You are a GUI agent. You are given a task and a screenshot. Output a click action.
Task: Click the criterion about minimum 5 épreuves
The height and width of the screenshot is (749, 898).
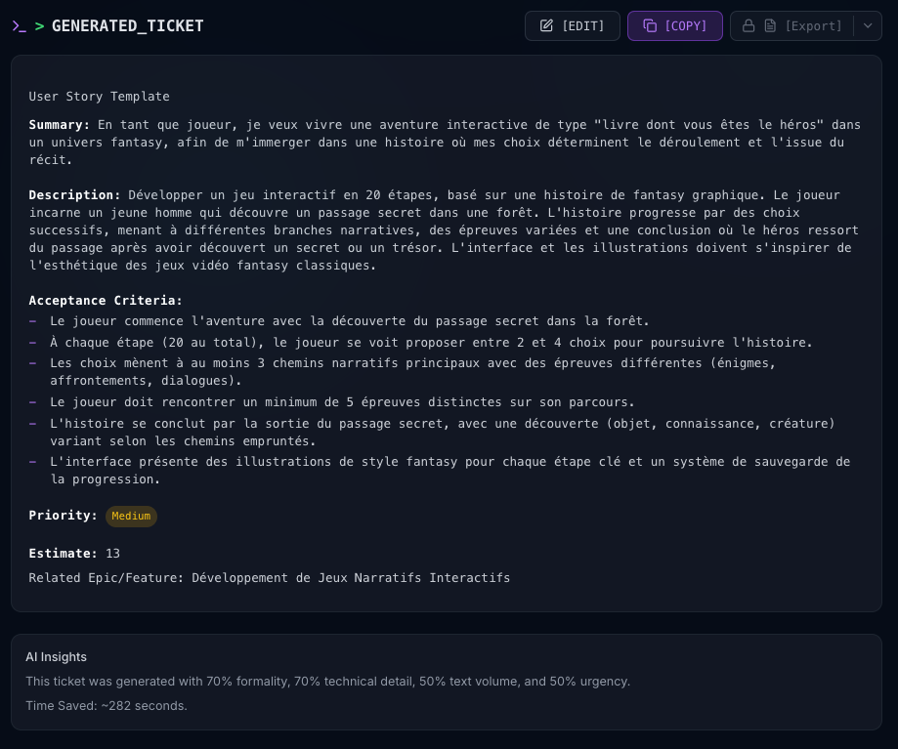(342, 402)
